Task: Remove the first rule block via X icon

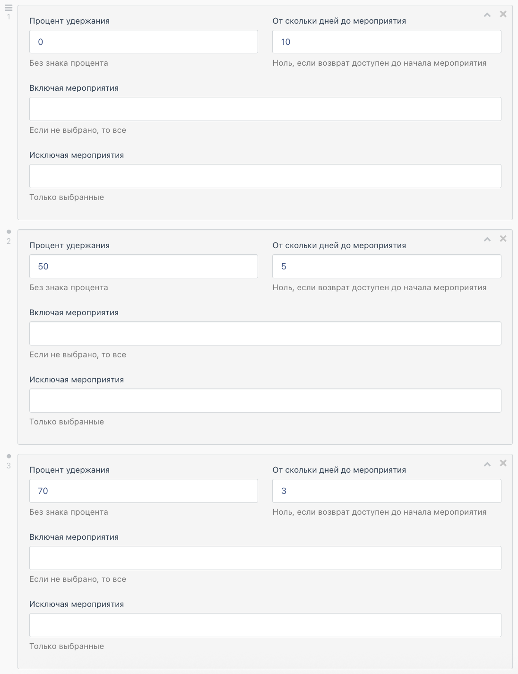Action: [503, 14]
